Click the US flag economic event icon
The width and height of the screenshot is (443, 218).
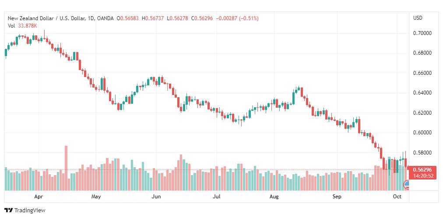coord(407,185)
